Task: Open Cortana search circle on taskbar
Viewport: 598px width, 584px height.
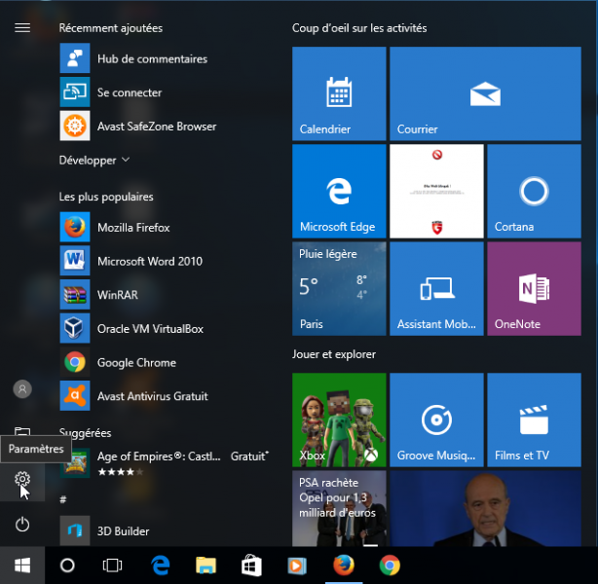Action: click(x=67, y=565)
